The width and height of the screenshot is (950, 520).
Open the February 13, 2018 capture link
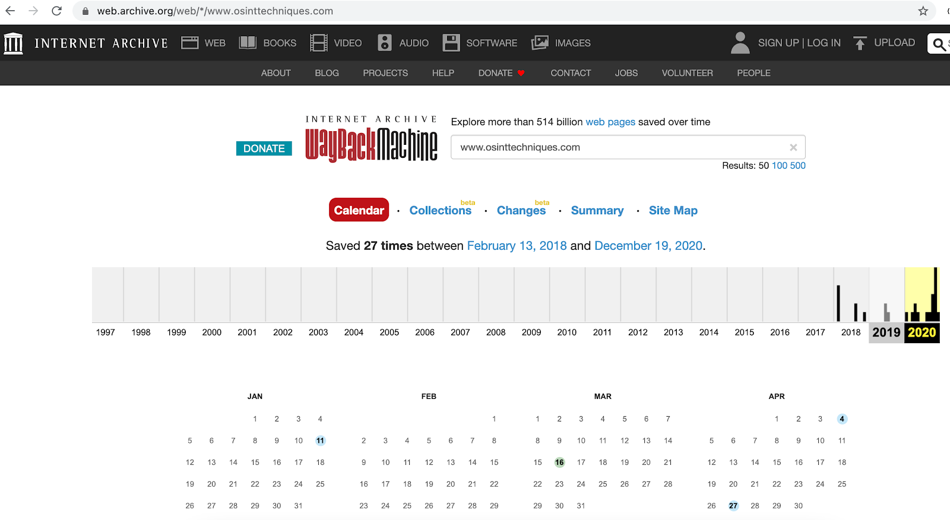517,246
